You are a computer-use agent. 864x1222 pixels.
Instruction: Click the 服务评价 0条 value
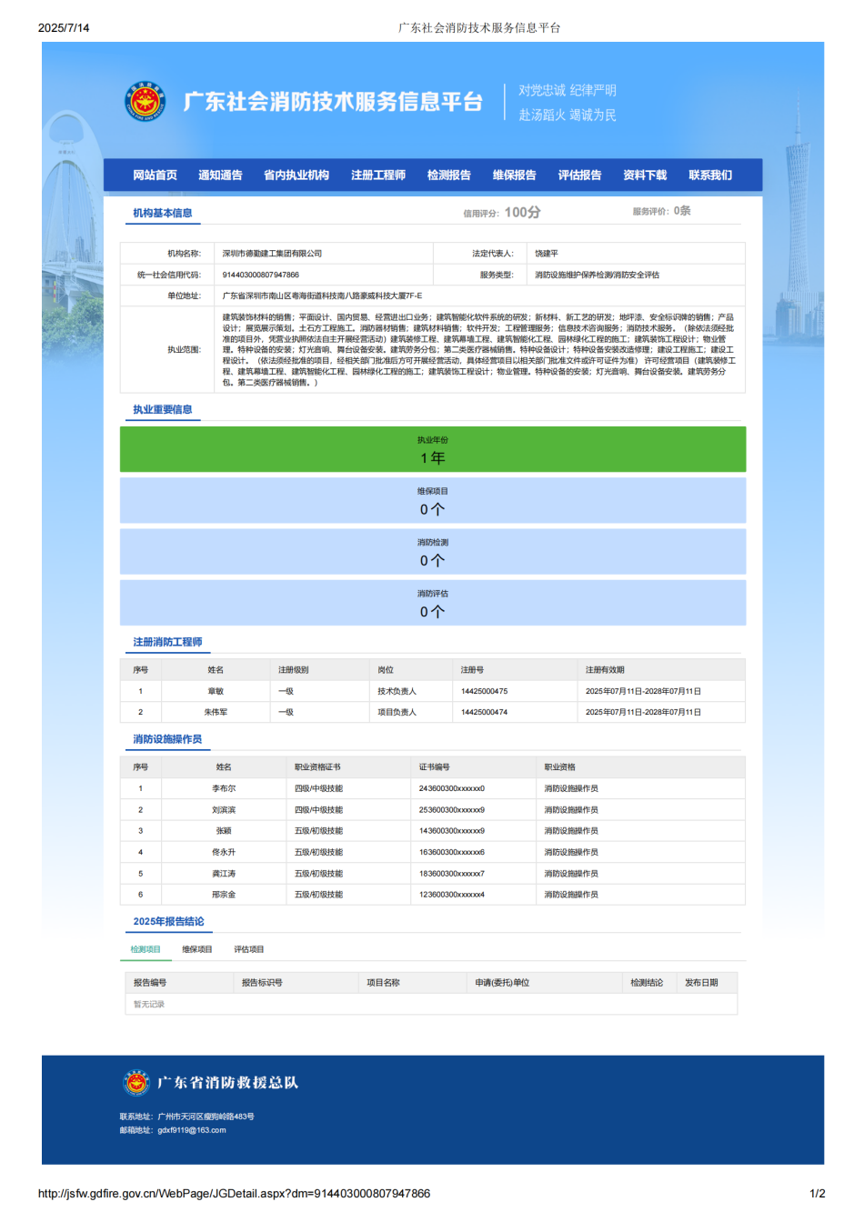click(682, 211)
